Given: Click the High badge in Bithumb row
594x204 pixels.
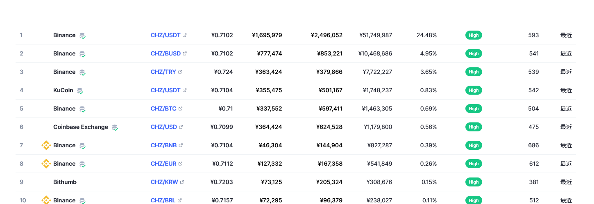Looking at the screenshot, I should click(474, 182).
